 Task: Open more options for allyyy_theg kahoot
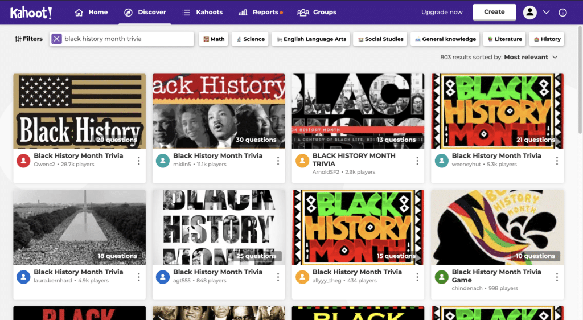click(x=417, y=277)
